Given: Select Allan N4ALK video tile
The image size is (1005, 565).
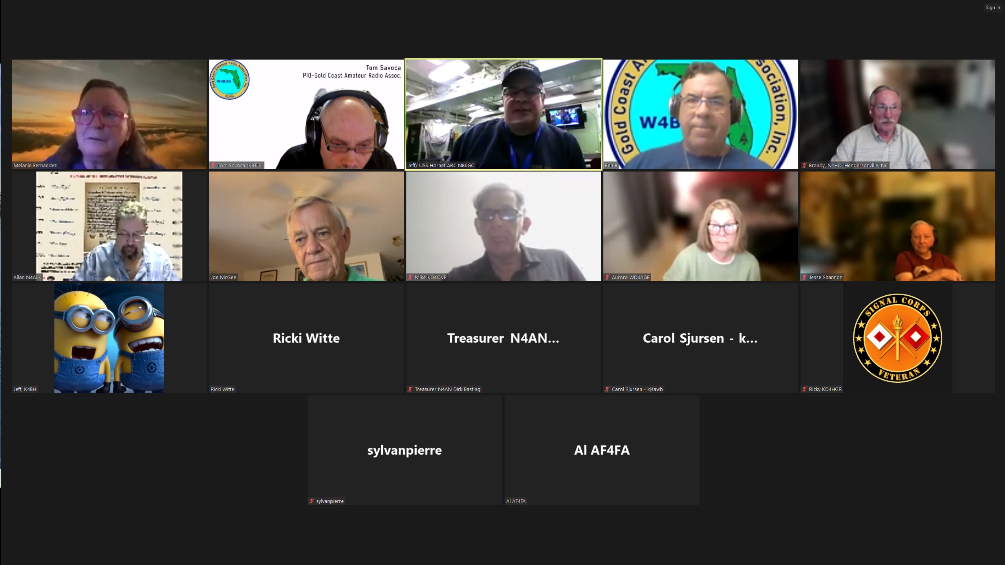Looking at the screenshot, I should click(109, 226).
